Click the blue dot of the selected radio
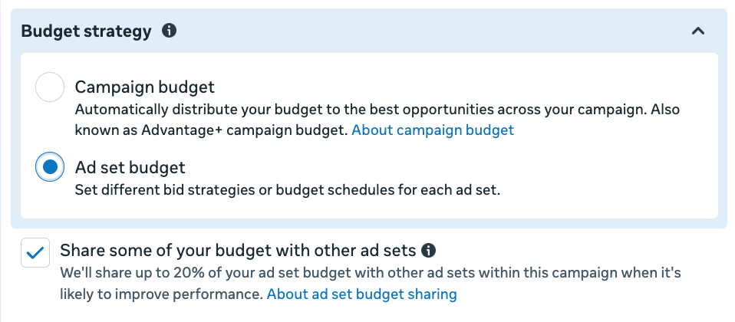Screen dimensions: 735x322 click(x=50, y=168)
